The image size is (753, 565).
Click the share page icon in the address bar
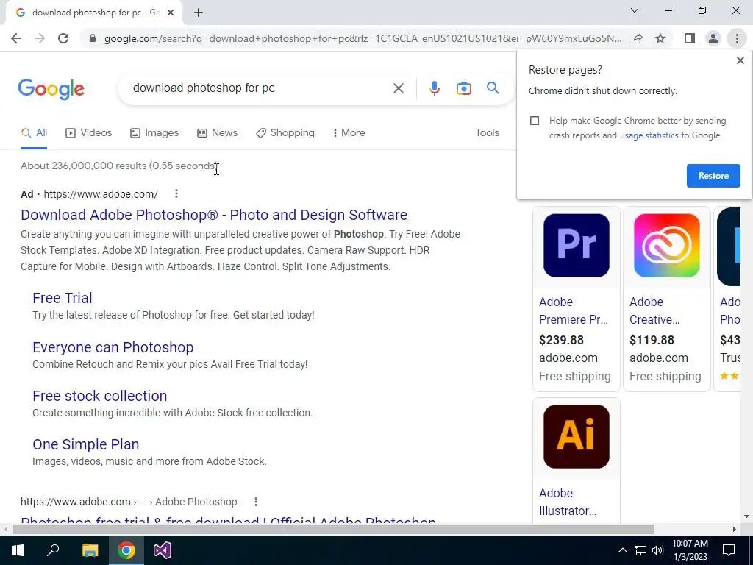[637, 38]
